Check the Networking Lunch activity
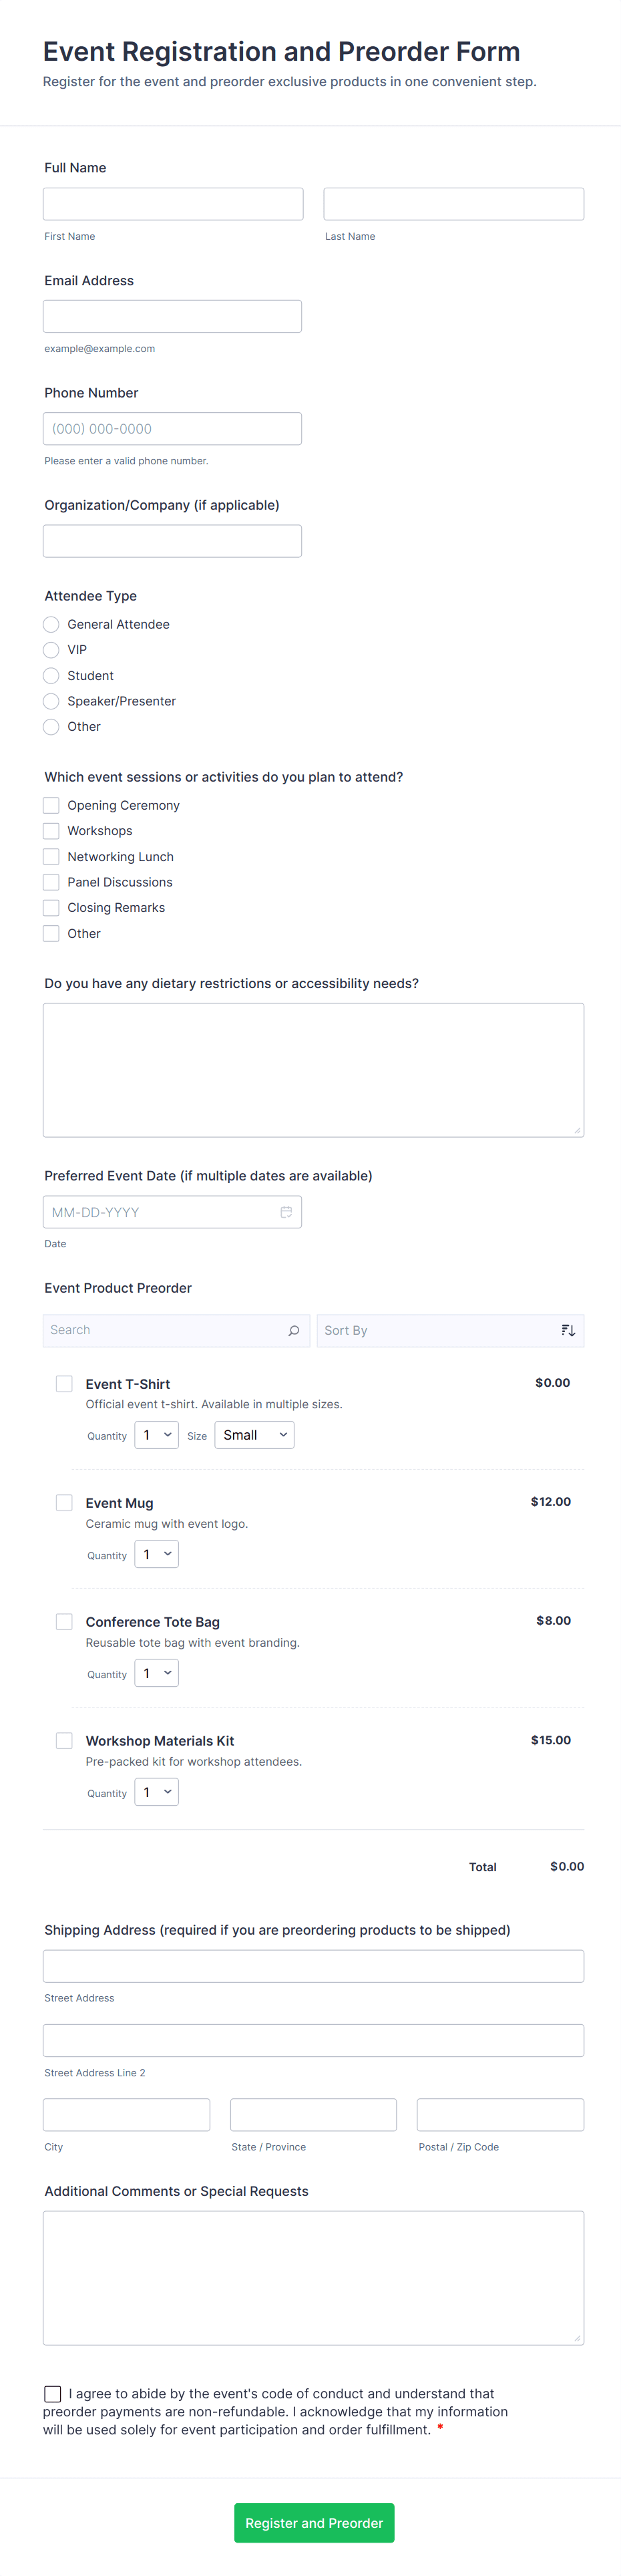621x2576 pixels. (51, 856)
